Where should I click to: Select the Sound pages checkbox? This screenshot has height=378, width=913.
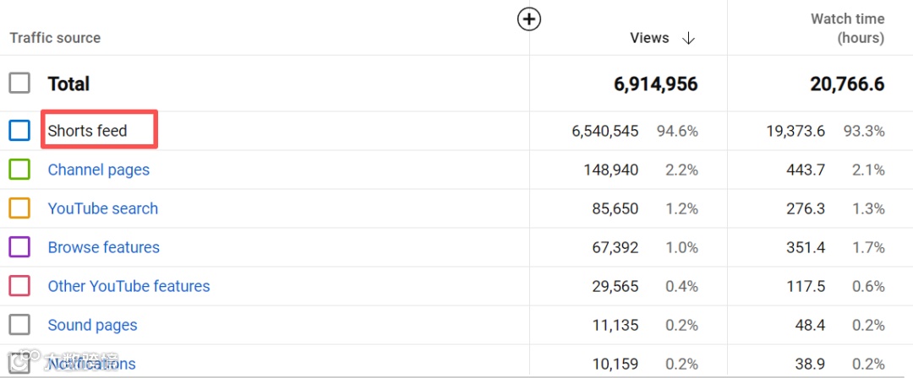19,325
